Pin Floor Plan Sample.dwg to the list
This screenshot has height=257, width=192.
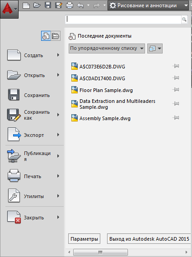(x=176, y=89)
